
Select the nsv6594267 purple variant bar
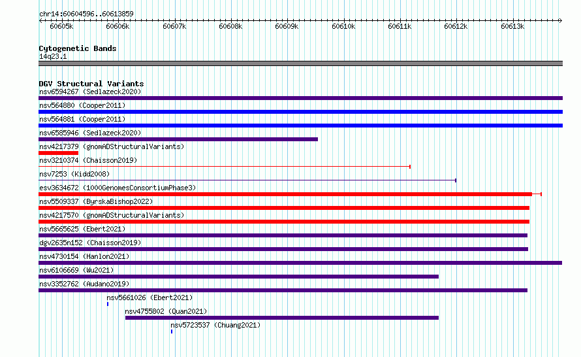pos(300,98)
